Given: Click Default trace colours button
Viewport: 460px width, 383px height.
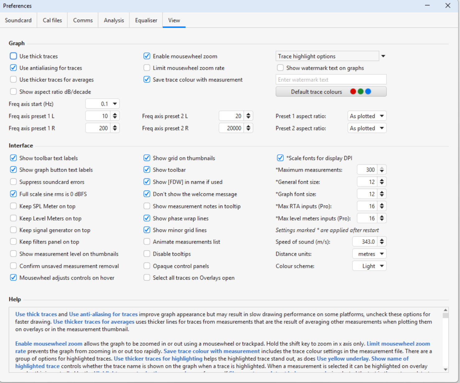Looking at the screenshot, I should click(331, 92).
